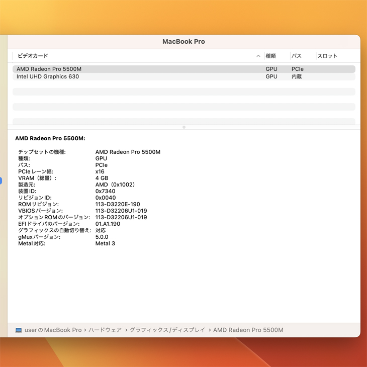This screenshot has height=367, width=367.
Task: Click the split divider handle between panes
Action: pos(184,127)
